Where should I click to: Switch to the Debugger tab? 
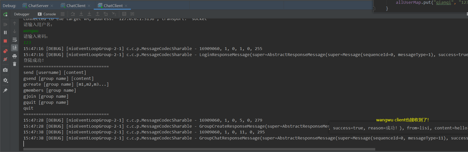(x=22, y=14)
